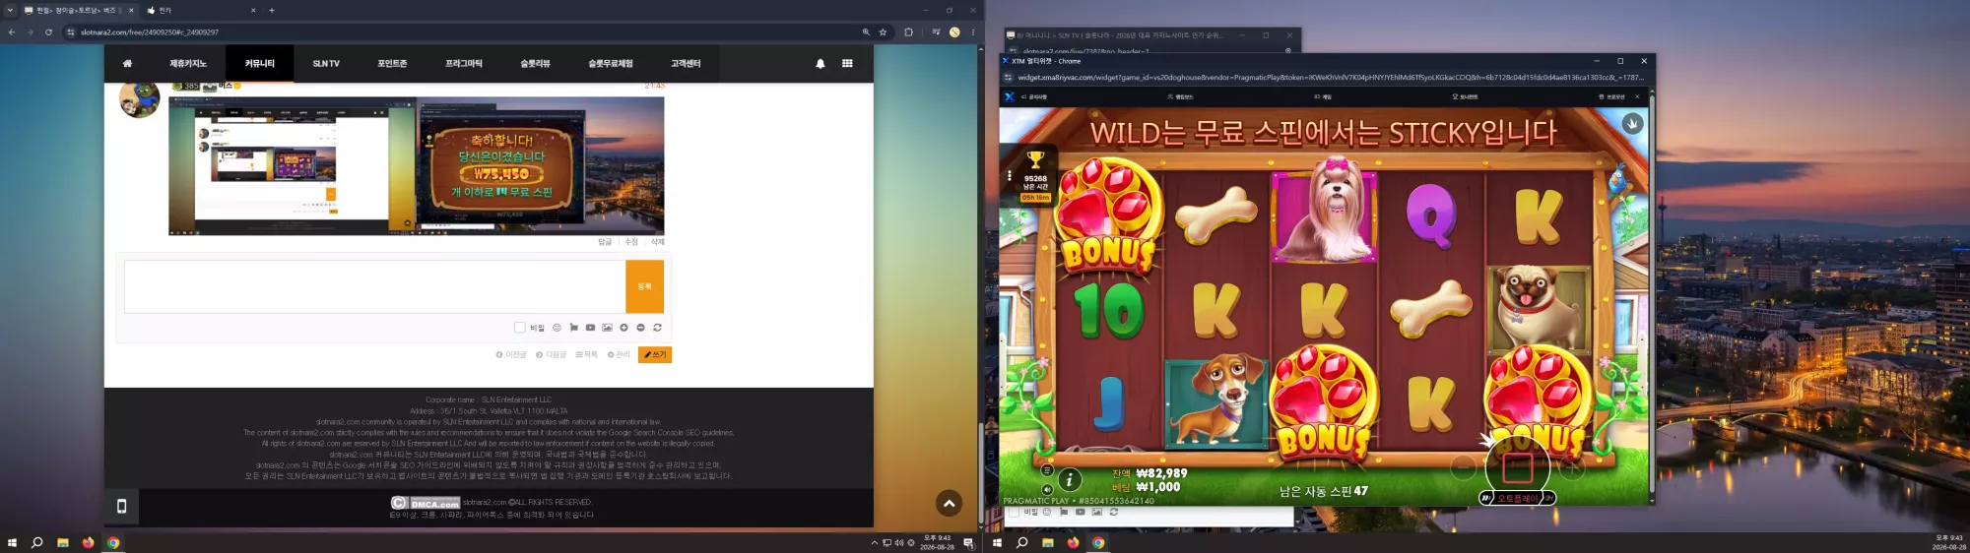Insert an emoji in the left comment editor

pyautogui.click(x=557, y=328)
